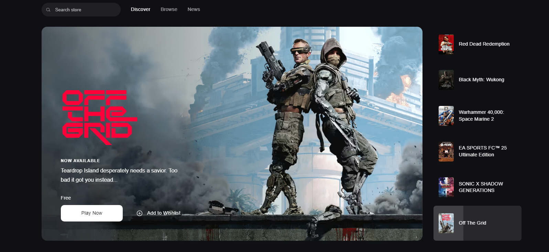Open the SONIC X SHADOW GENERATIONS title
This screenshot has height=252, width=549.
coord(481,187)
